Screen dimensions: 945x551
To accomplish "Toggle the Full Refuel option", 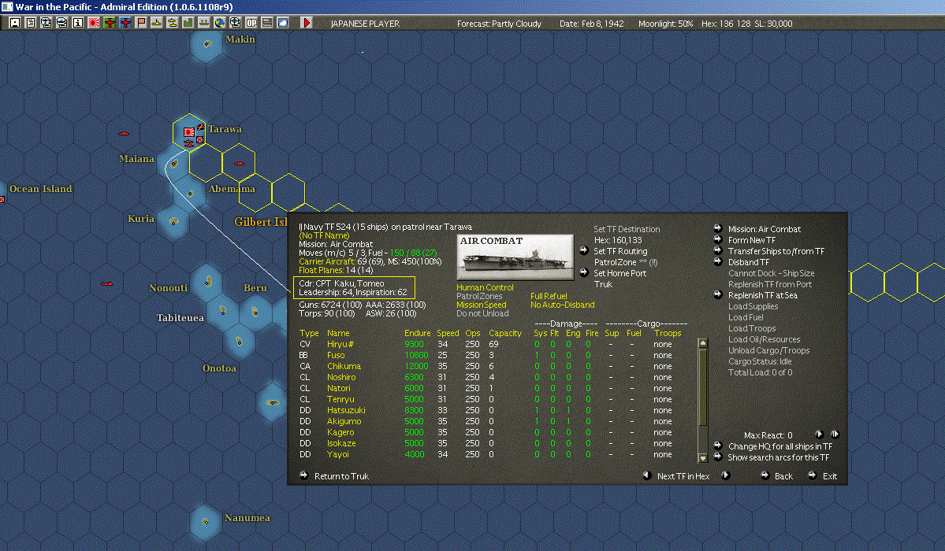I will 549,297.
